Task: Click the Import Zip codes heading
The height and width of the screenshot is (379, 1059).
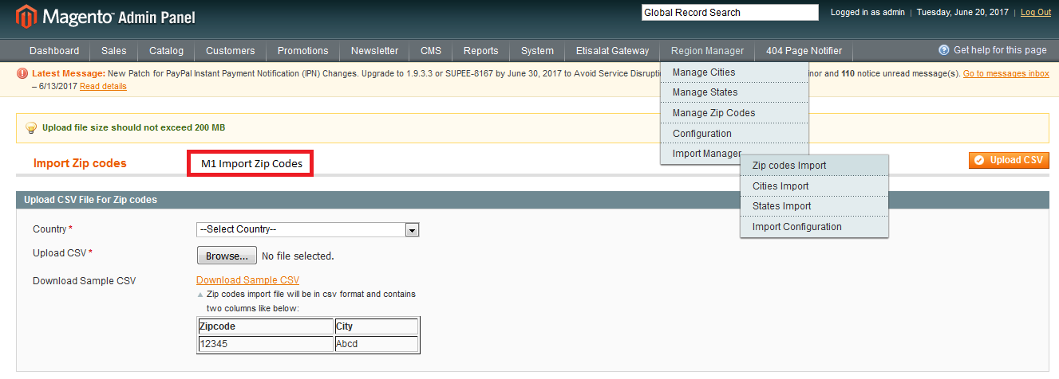Action: (x=80, y=163)
